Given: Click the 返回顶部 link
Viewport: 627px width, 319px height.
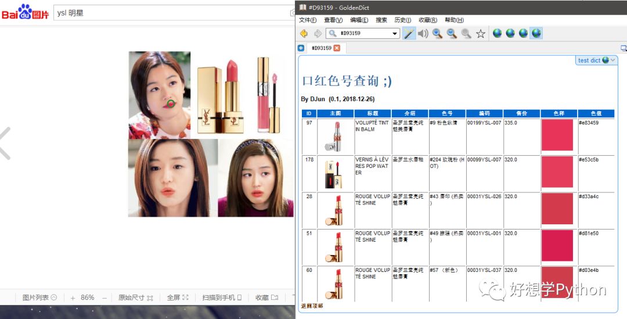Looking at the screenshot, I should pyautogui.click(x=312, y=306).
